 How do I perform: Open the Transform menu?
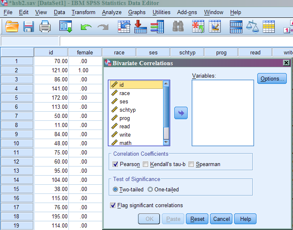(83, 12)
